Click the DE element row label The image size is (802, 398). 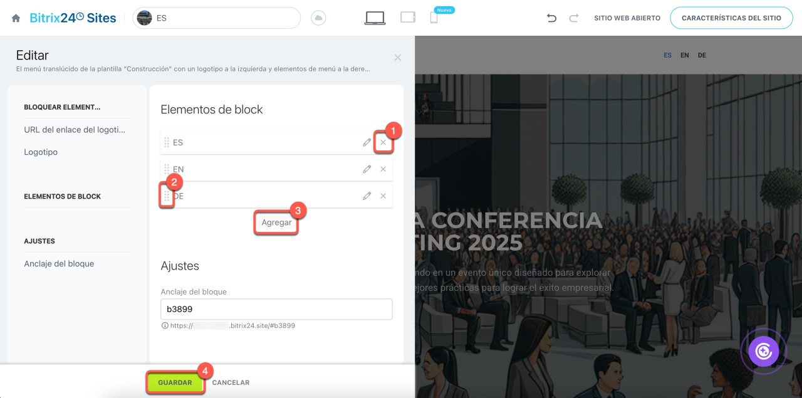coord(179,196)
